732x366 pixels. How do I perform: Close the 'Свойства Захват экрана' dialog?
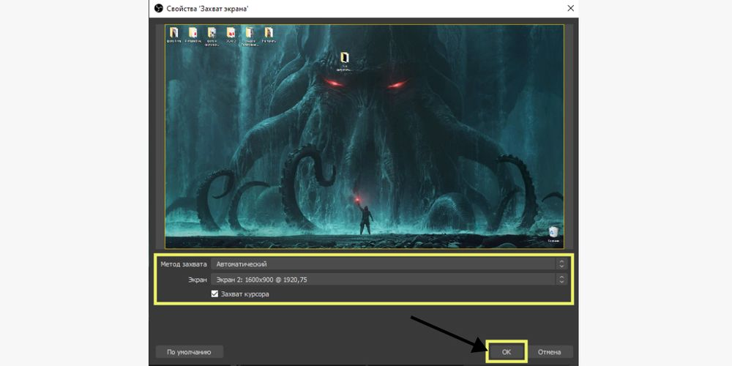click(x=570, y=8)
